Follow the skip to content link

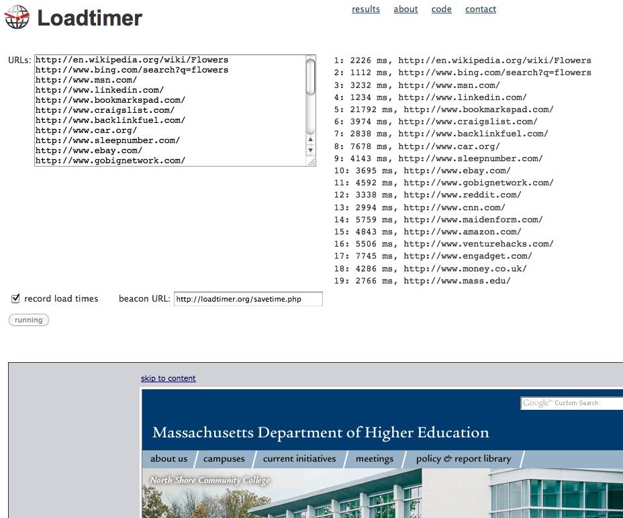coord(168,378)
